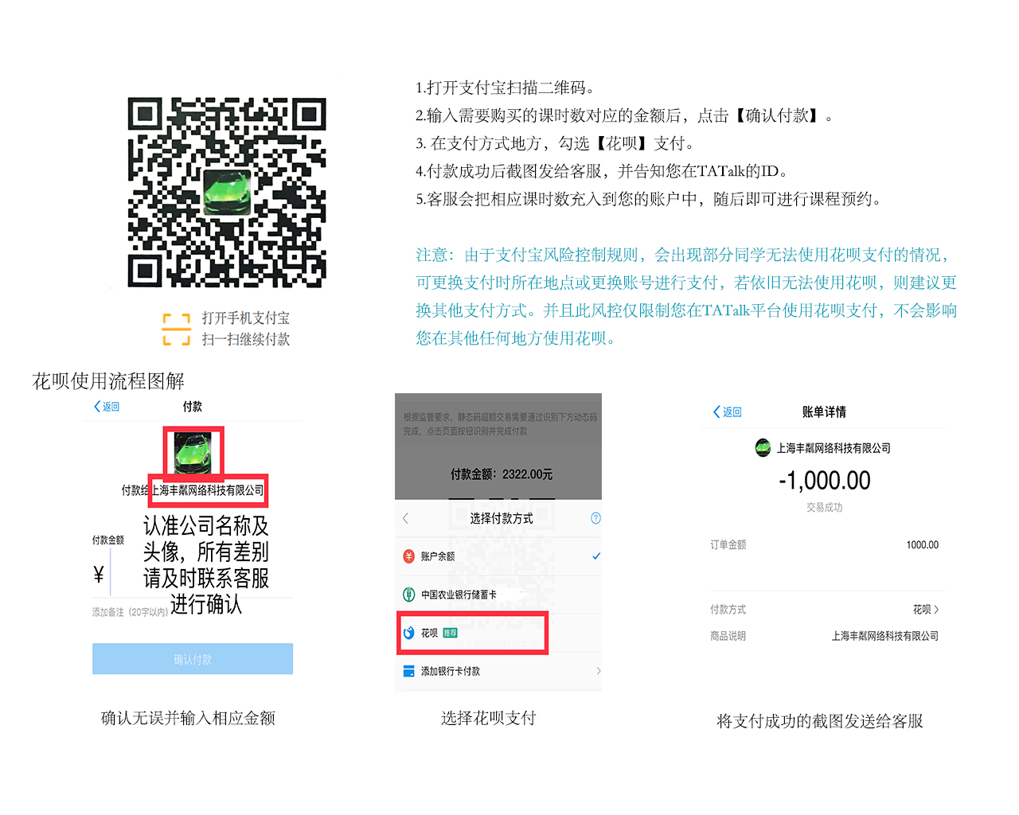The image size is (1019, 815).
Task: Click the Alipay payment QR code
Action: point(227,192)
